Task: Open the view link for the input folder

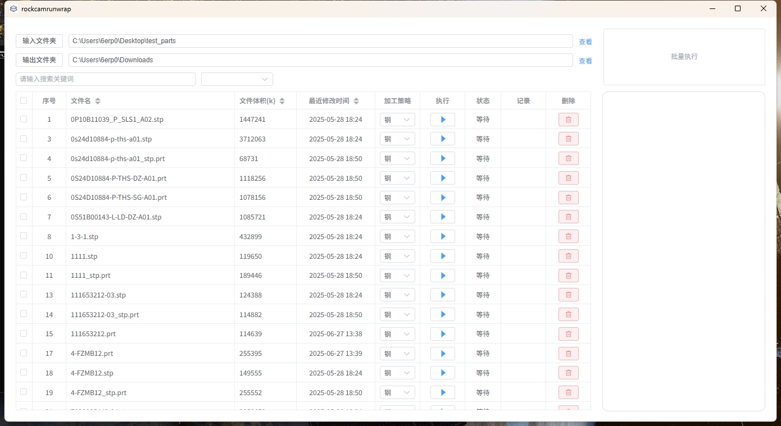Action: click(x=585, y=42)
